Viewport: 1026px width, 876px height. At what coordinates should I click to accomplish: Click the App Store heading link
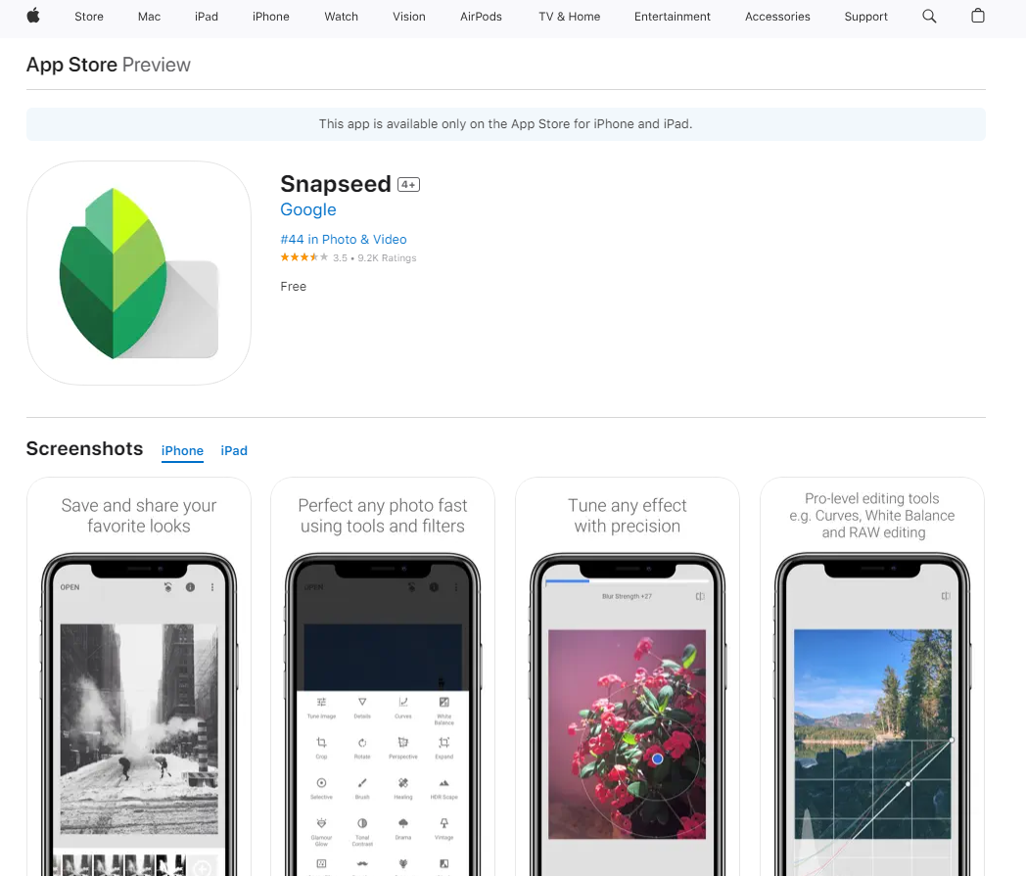[72, 65]
